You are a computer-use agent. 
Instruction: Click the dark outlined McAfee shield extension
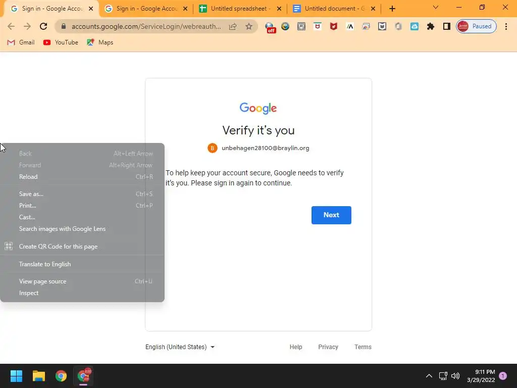click(x=382, y=26)
